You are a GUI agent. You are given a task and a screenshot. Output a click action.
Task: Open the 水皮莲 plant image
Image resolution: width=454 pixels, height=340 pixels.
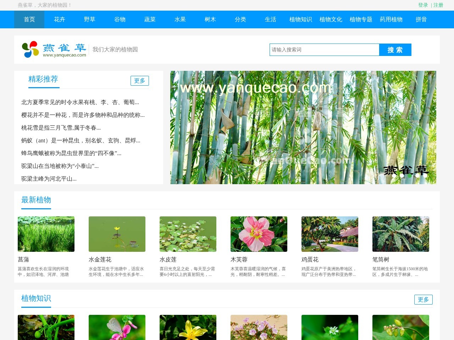tap(188, 234)
